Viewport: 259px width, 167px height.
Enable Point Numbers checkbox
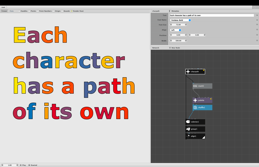tap(38, 11)
